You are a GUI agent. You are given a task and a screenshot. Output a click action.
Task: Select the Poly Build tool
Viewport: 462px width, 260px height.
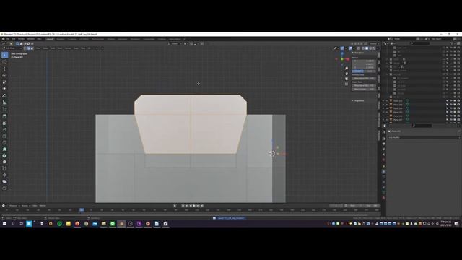pos(5,149)
